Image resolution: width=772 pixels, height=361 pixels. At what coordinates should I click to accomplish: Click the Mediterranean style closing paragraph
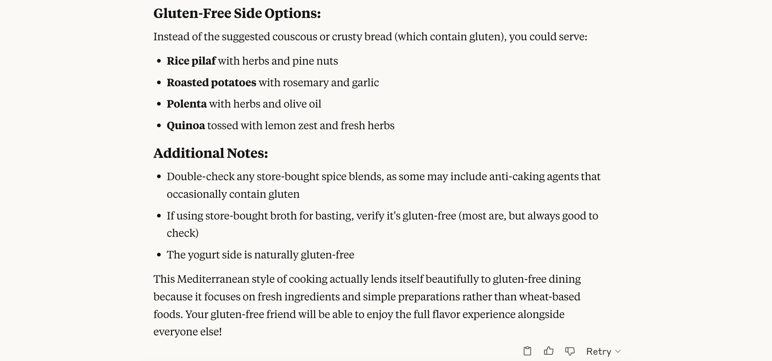coord(367,305)
